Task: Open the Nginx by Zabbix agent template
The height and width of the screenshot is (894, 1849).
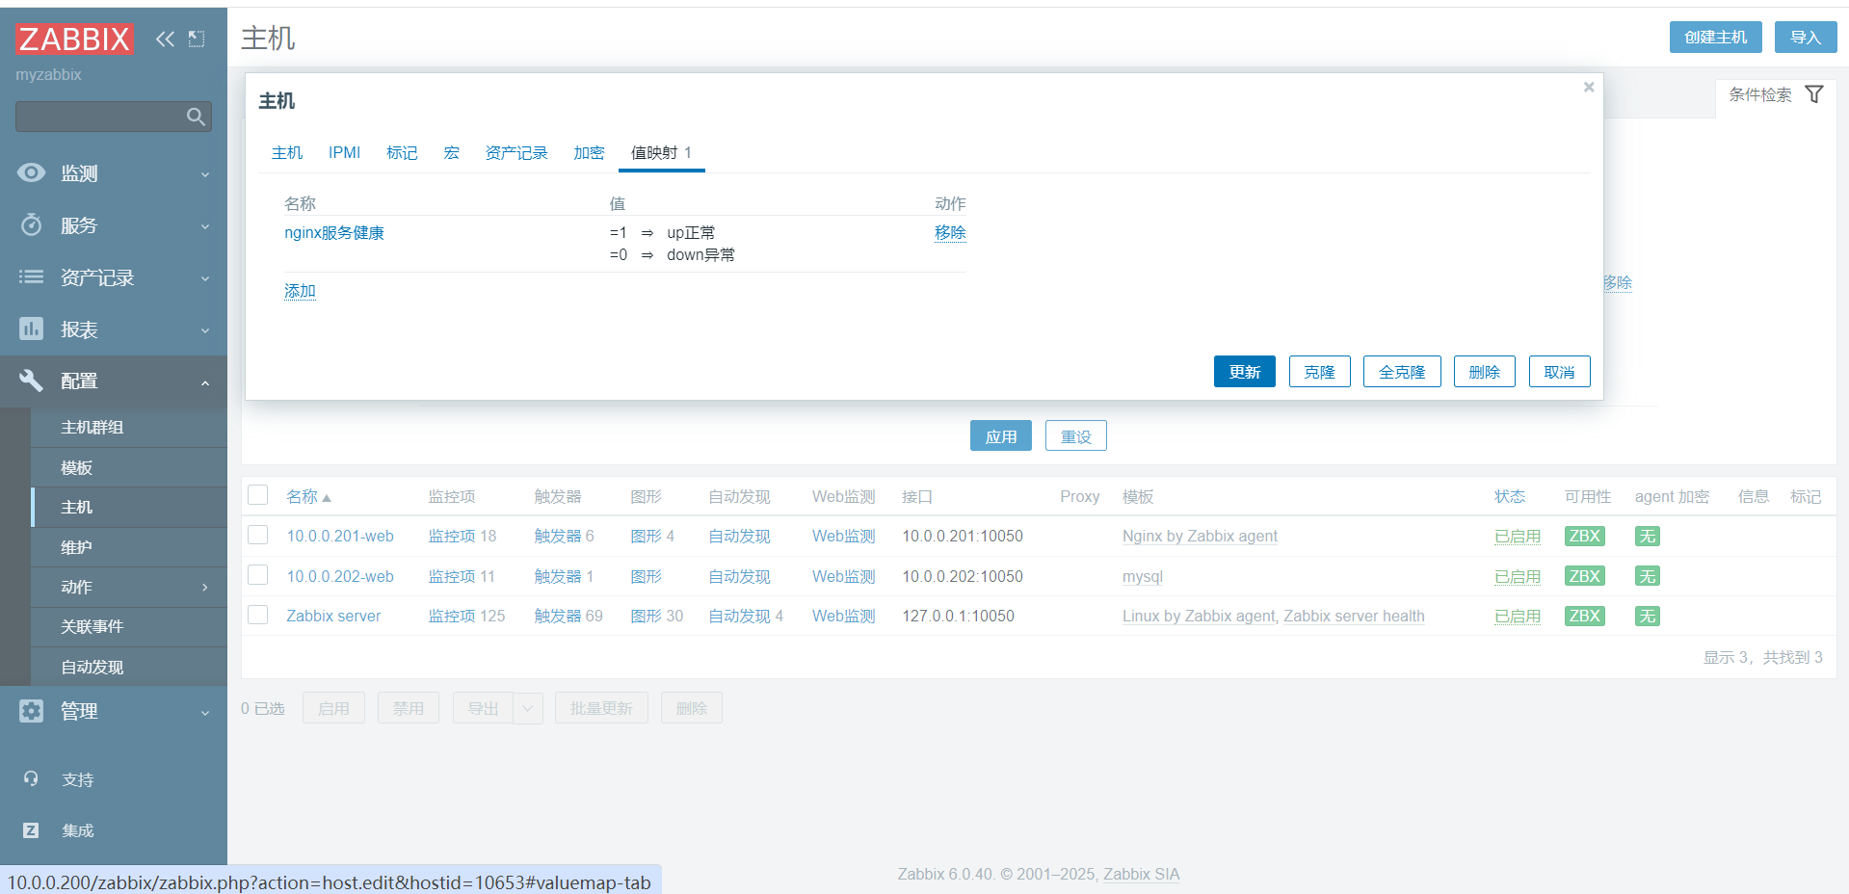Action: point(1200,537)
